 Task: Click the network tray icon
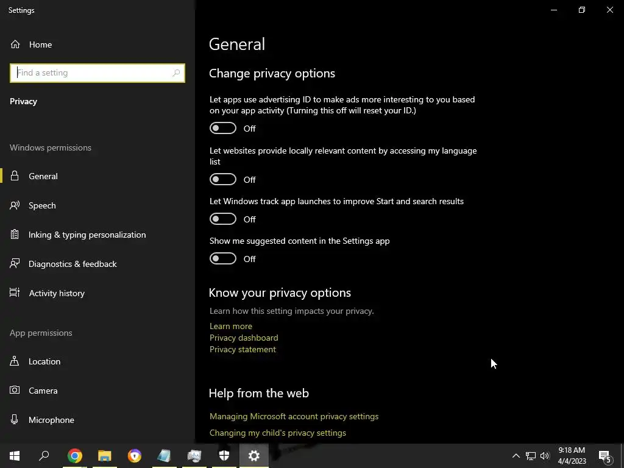(531, 456)
